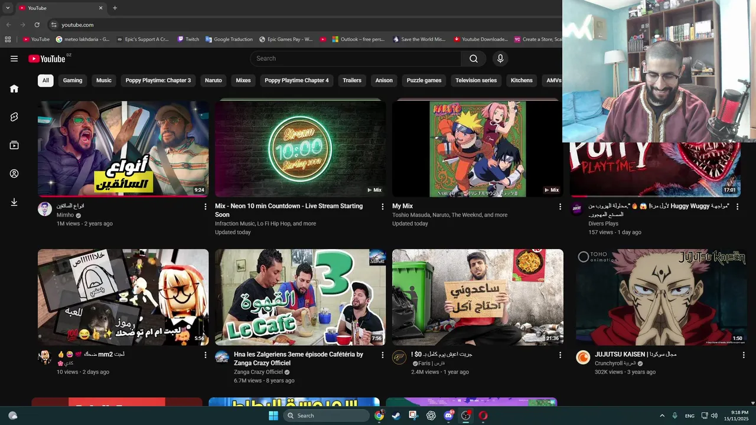This screenshot has width=756, height=425.
Task: Open the Youtube Downloader bookmark
Action: (x=481, y=40)
